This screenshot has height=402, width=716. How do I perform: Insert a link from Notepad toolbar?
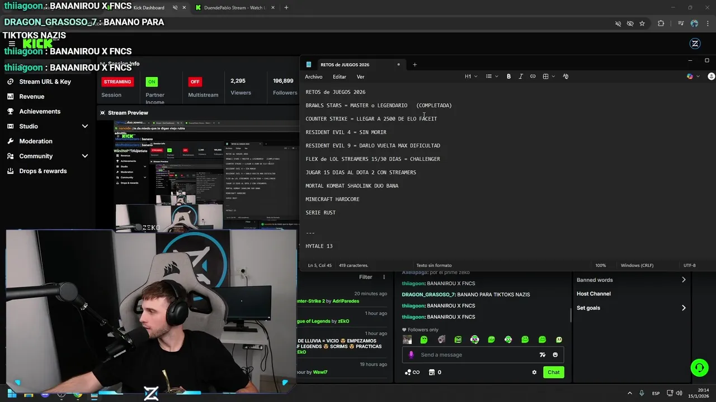(x=533, y=76)
